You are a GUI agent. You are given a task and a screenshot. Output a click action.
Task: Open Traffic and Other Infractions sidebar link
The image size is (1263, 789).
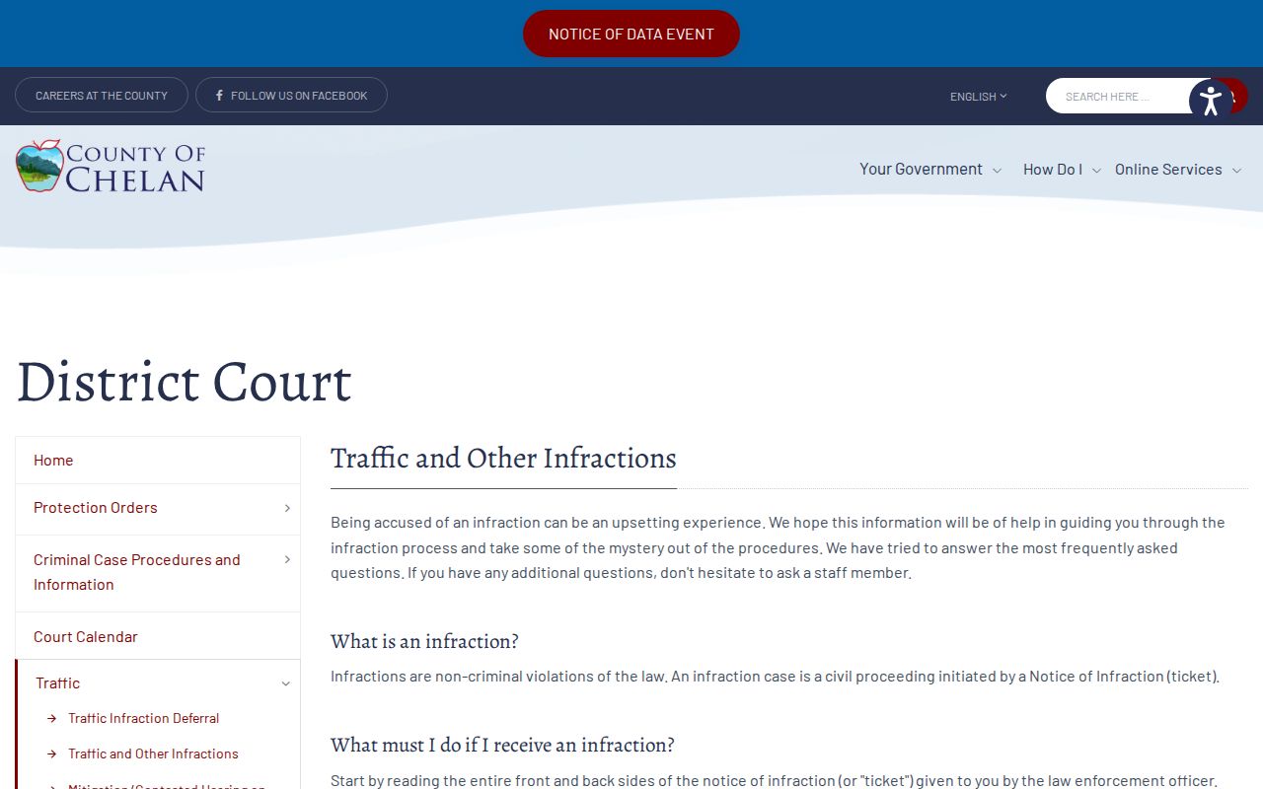(x=154, y=754)
